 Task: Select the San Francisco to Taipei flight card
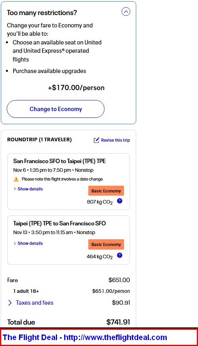pyautogui.click(x=69, y=182)
